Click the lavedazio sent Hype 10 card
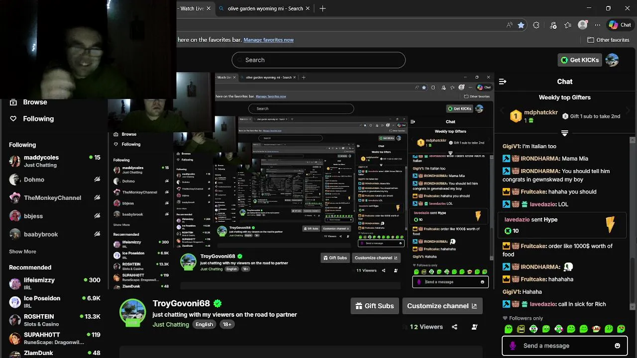This screenshot has width=637, height=358. pos(562,225)
